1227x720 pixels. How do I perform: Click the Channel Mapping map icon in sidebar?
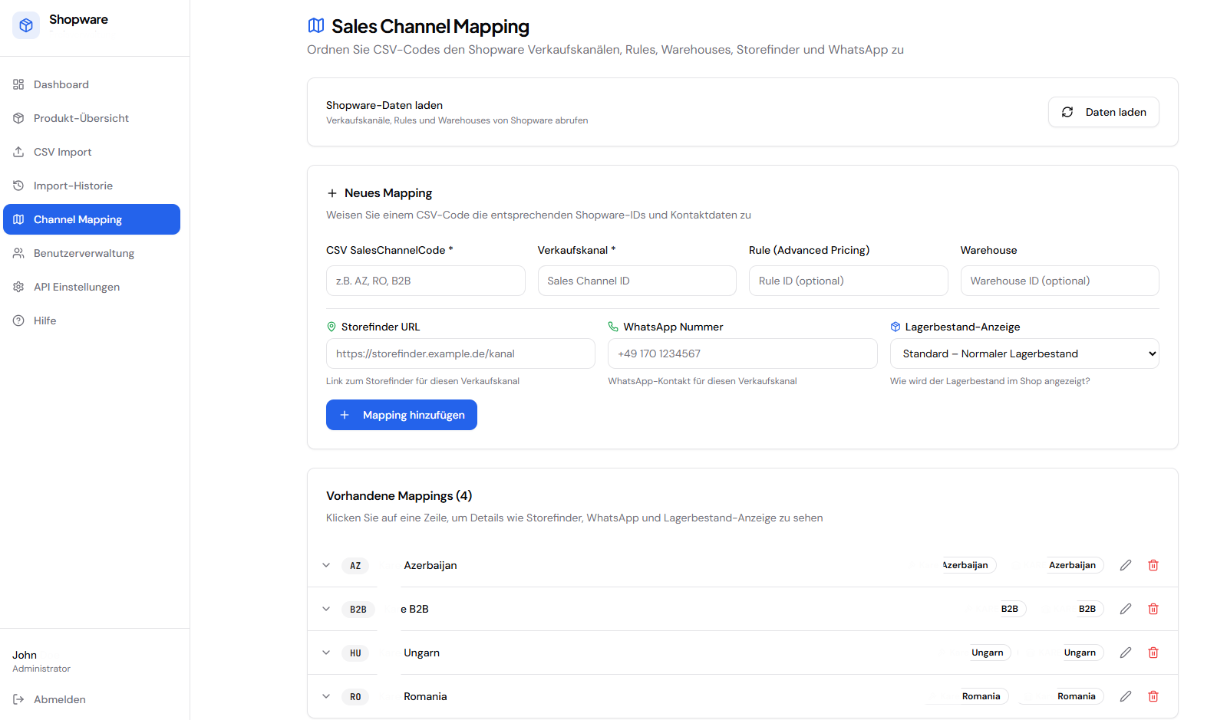18,219
